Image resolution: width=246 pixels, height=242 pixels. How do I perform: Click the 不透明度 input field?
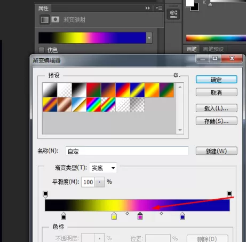pyautogui.click(x=88, y=238)
